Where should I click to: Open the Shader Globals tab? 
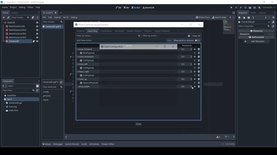coord(134,31)
